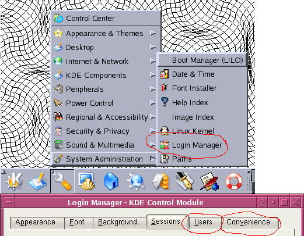Expand the System Administration submenu arrow

pyautogui.click(x=153, y=159)
